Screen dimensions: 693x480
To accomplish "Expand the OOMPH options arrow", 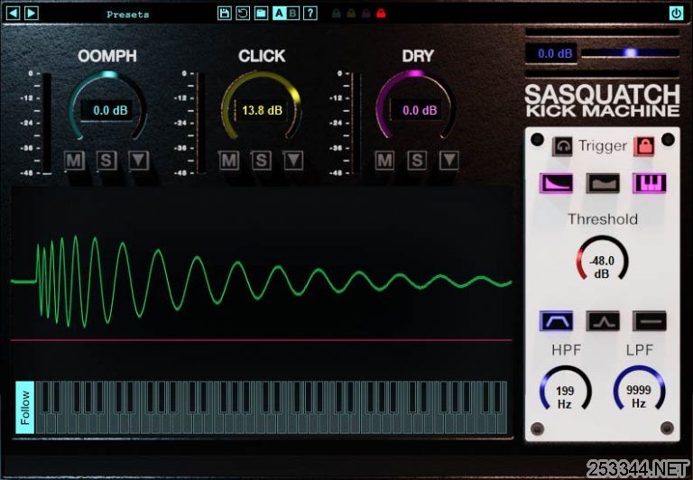I will 139,161.
